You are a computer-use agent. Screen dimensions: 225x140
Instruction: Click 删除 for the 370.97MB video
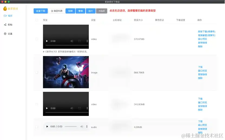[200, 47]
